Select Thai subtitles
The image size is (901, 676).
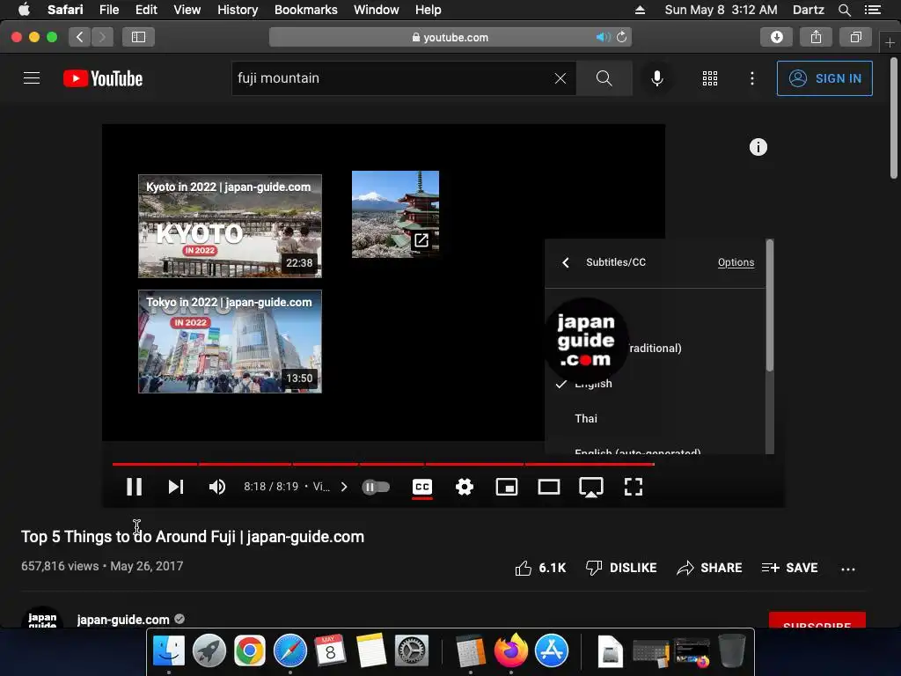tap(655, 418)
